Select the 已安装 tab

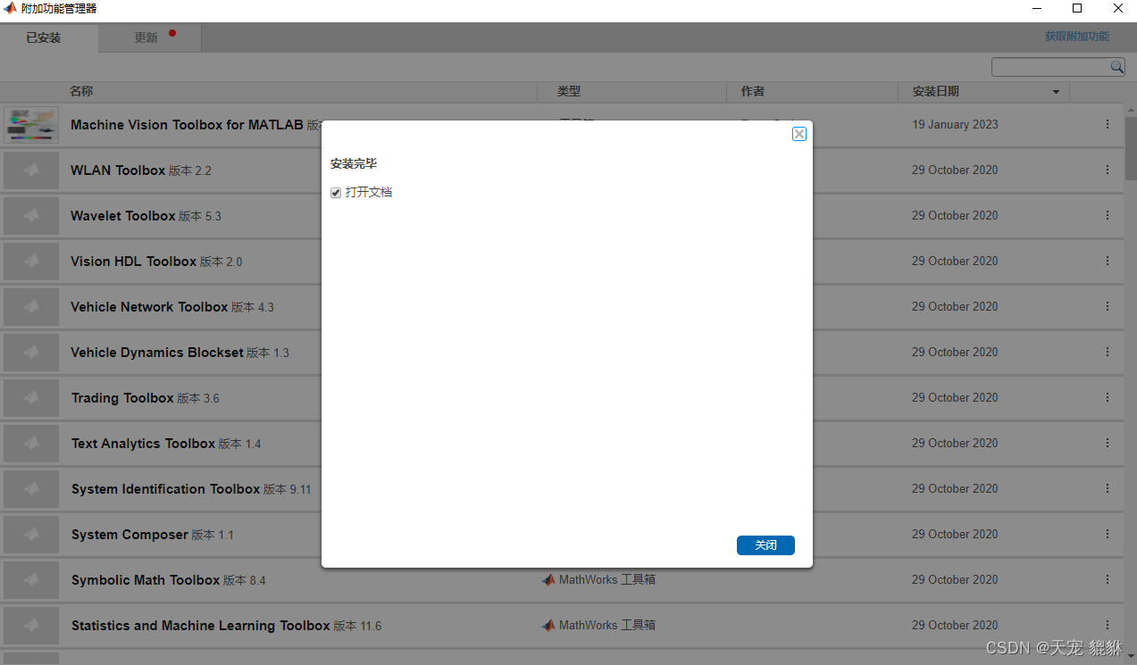tap(44, 37)
